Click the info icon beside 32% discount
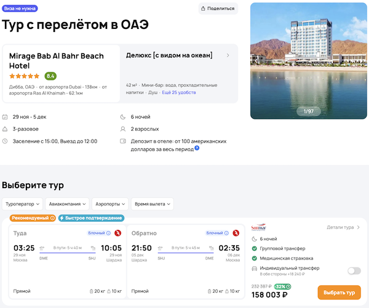This screenshot has height=308, width=369. (290, 286)
